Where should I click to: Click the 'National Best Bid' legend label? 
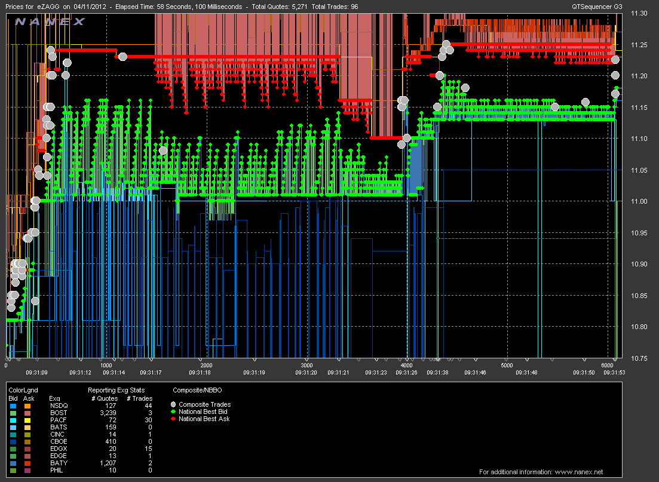pyautogui.click(x=203, y=412)
